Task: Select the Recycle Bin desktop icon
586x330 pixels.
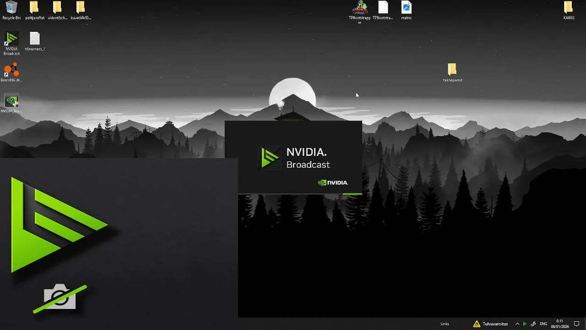Action: tap(11, 11)
